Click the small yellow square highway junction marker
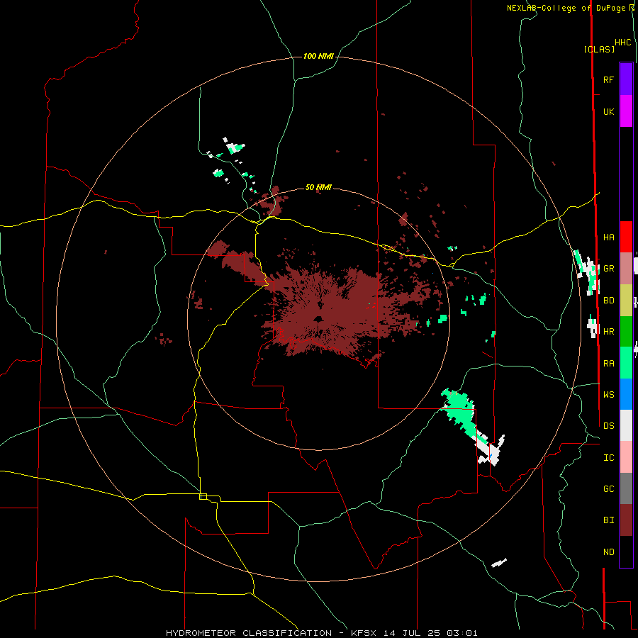The image size is (638, 638). click(203, 496)
